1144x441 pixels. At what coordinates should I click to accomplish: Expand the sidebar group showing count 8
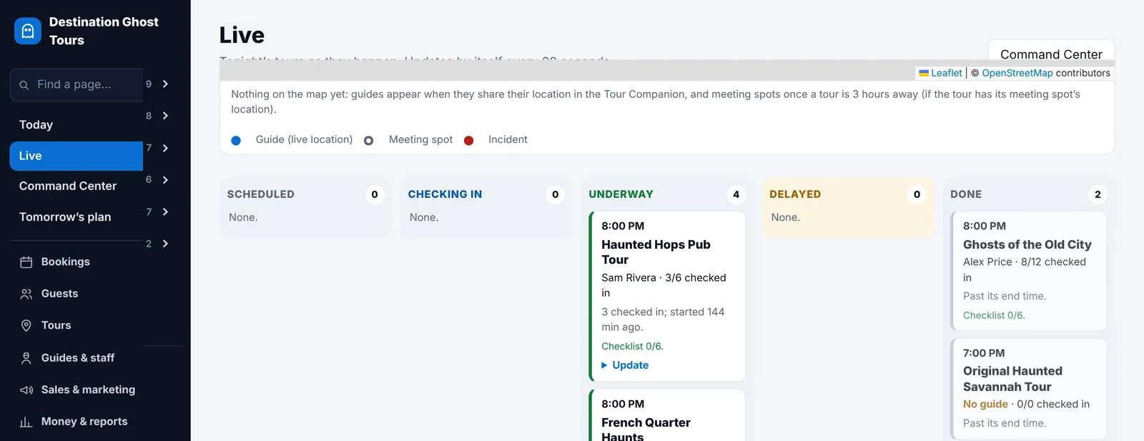(165, 116)
